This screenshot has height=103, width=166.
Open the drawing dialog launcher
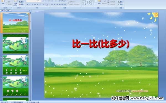point(116,8)
